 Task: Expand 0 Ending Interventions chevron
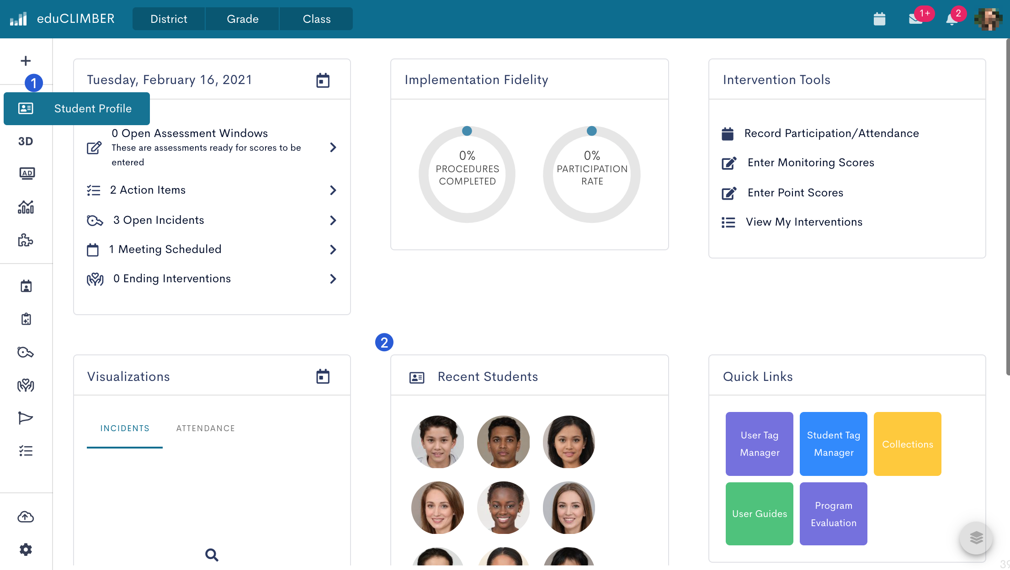[x=333, y=279]
